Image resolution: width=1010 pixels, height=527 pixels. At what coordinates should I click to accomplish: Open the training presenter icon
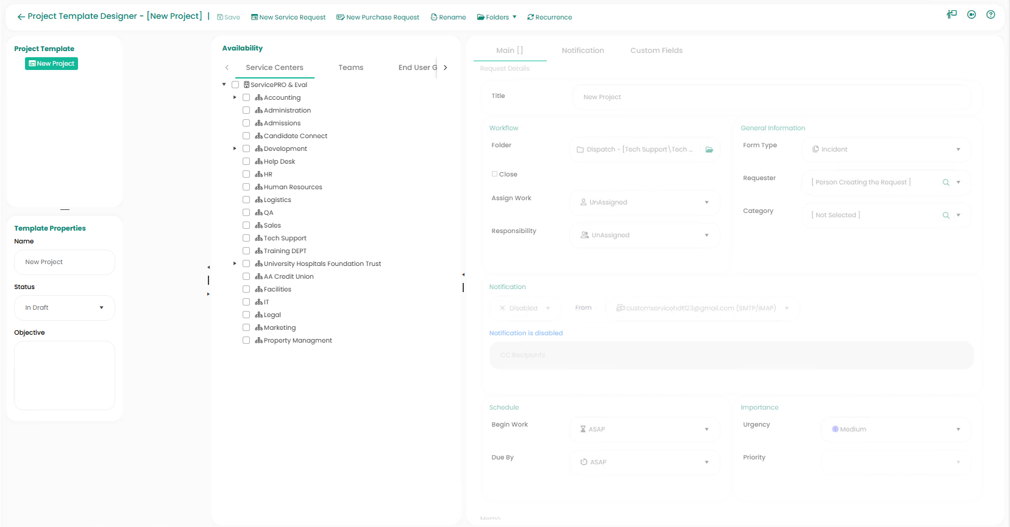tap(951, 15)
